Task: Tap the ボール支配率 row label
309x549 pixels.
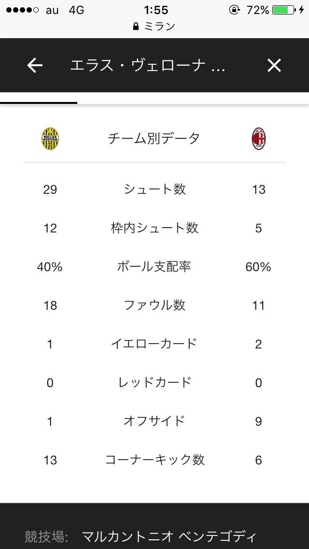Action: [154, 267]
